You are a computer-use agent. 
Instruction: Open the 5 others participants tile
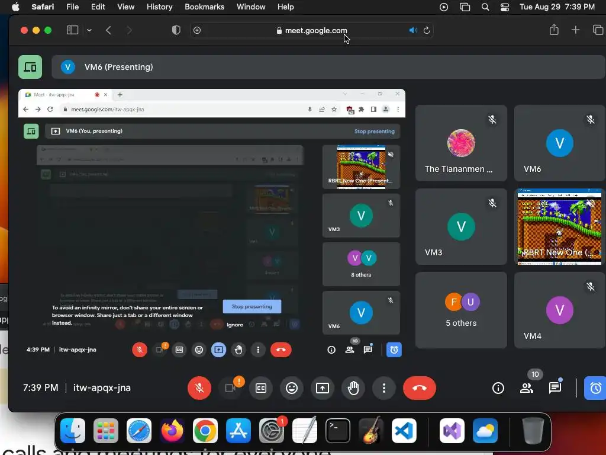(x=461, y=310)
